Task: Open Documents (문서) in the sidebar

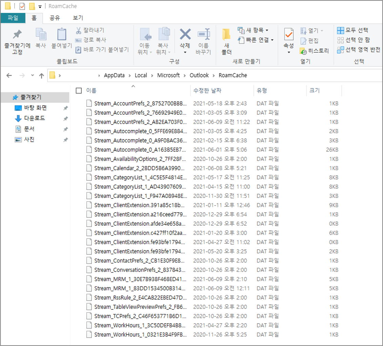Action: click(x=29, y=129)
